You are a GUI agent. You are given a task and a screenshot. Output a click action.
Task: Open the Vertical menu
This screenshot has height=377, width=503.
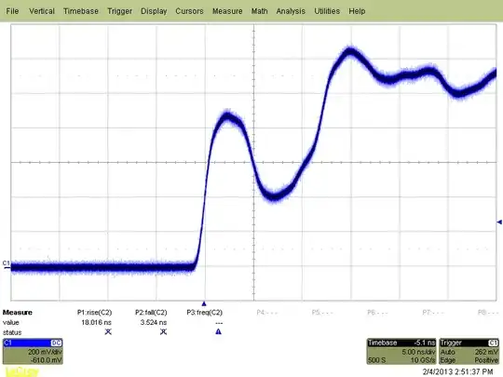(42, 11)
